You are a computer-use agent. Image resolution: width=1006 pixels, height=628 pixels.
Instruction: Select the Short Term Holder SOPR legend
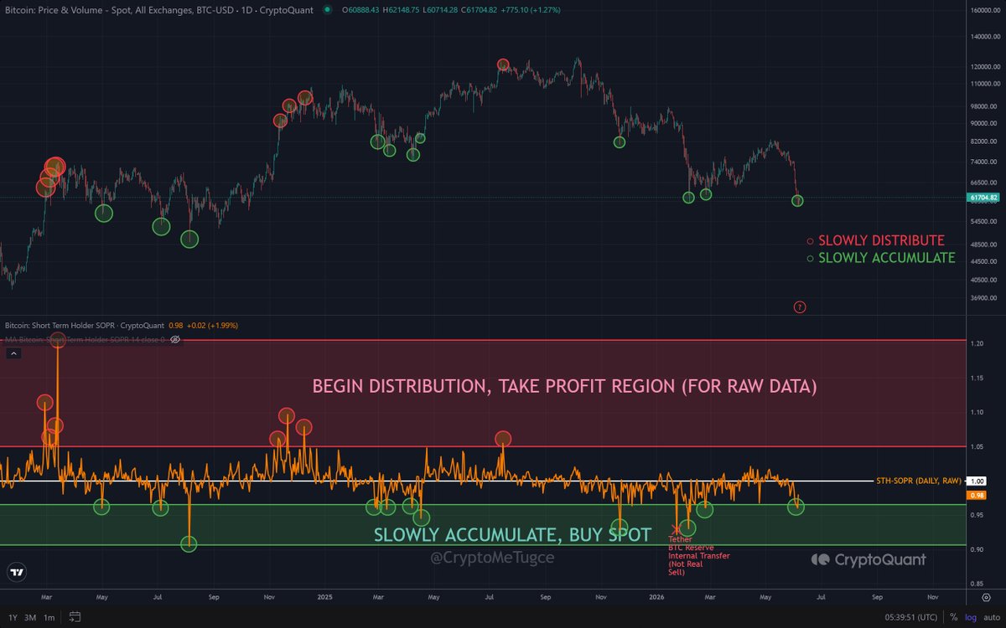pos(83,327)
